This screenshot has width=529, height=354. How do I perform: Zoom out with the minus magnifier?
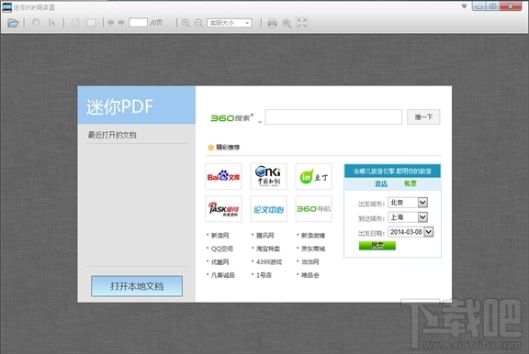[199, 23]
